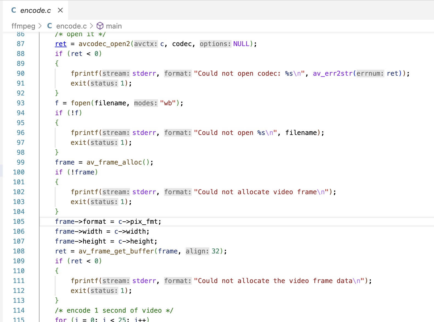Click the errnum: inlay hint on line 90
Screen dimensions: 434x322
[370, 74]
